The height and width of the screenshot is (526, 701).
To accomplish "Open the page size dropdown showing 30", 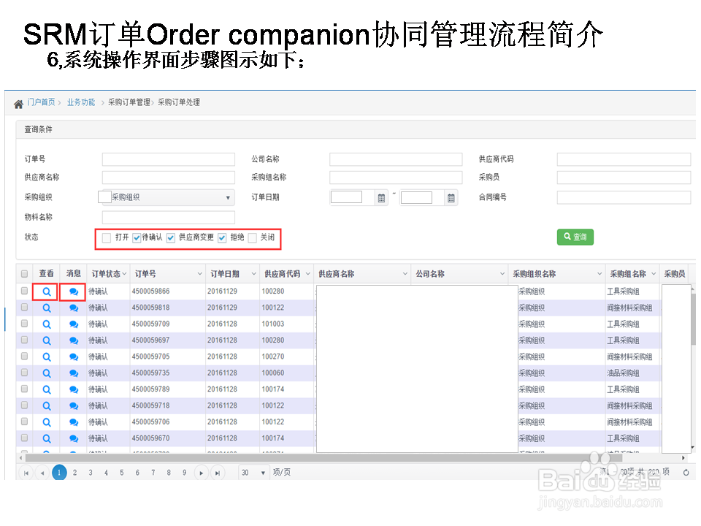I will (253, 472).
